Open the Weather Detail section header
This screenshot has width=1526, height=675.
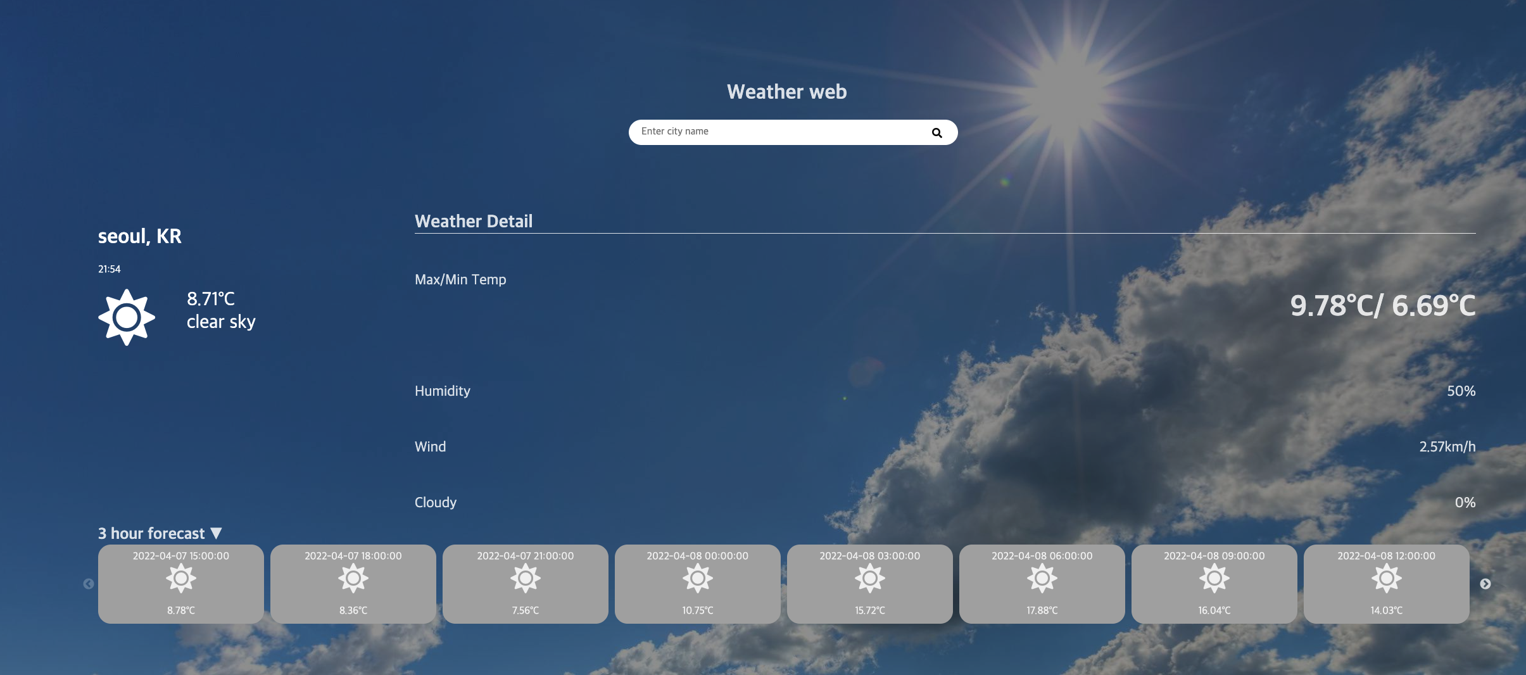pos(474,221)
